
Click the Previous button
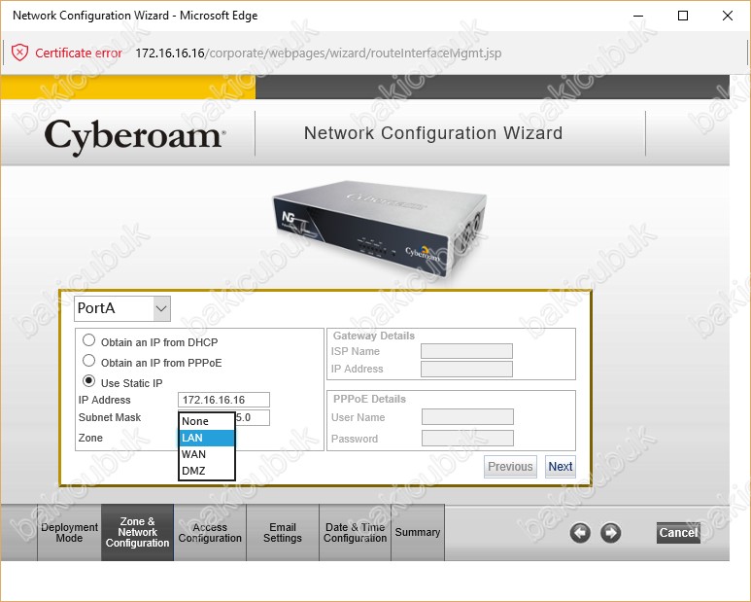coord(510,467)
